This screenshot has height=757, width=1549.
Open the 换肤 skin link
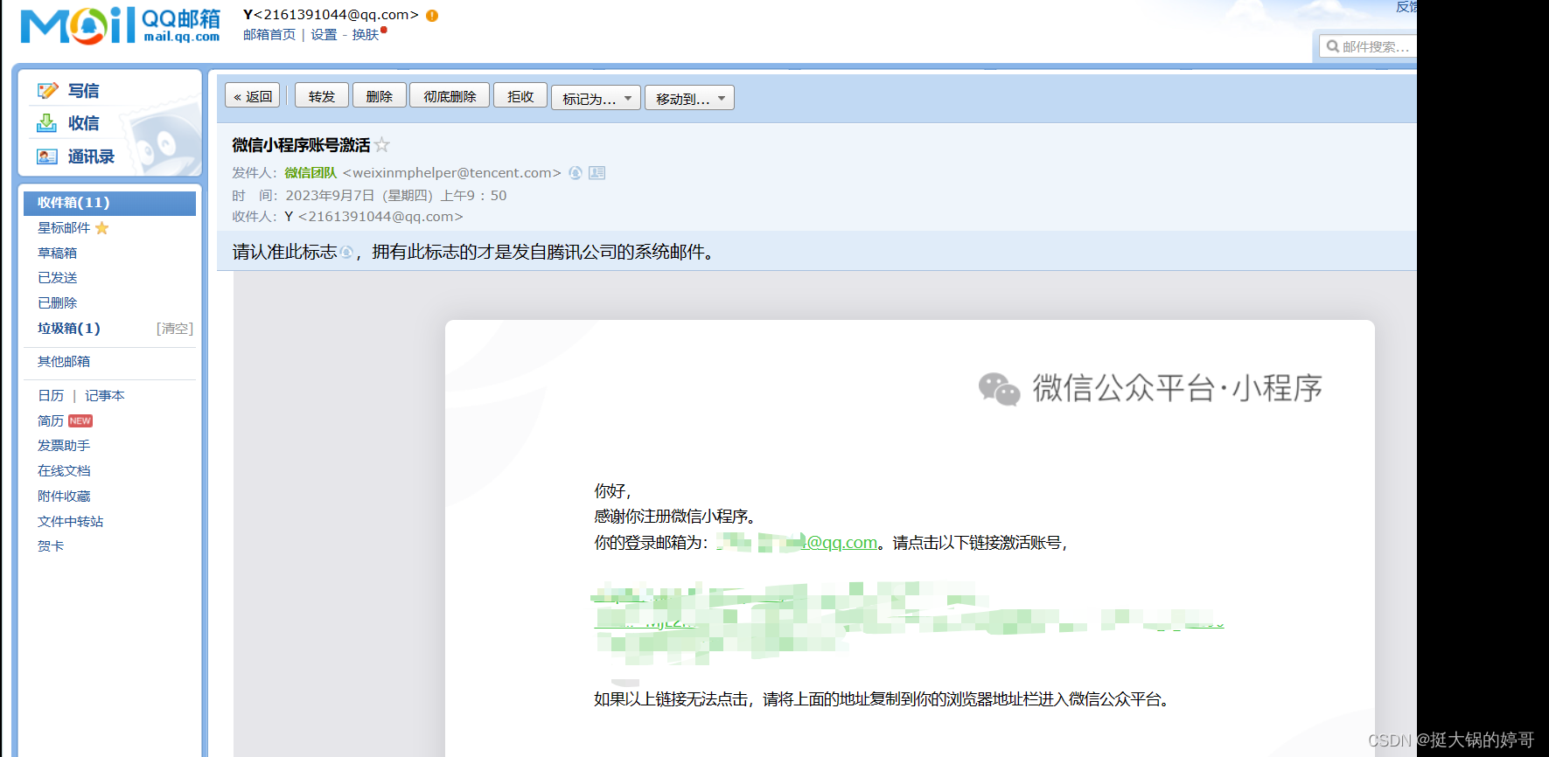pyautogui.click(x=366, y=35)
